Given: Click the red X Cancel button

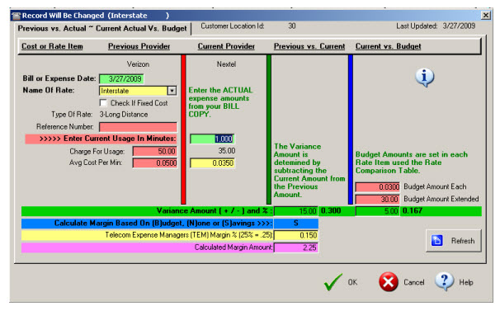Looking at the screenshot, I should click(x=402, y=282).
